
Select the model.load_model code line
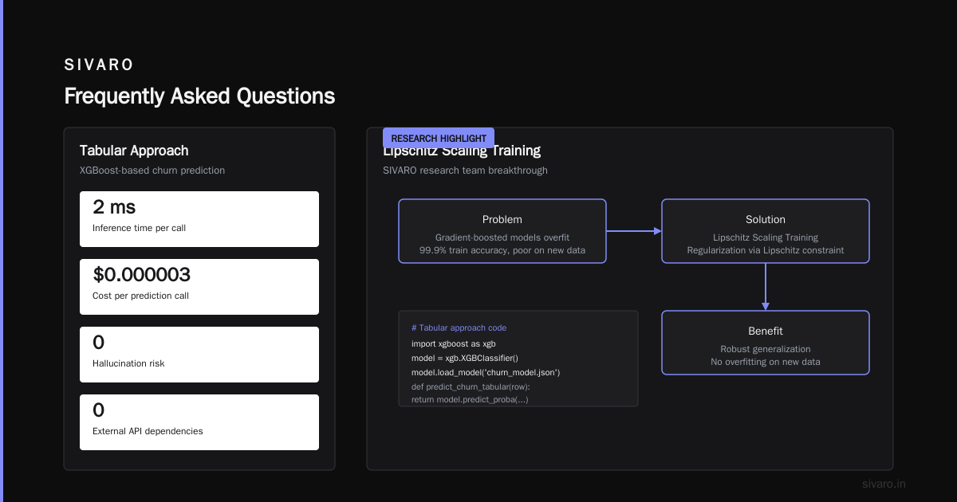pos(486,372)
